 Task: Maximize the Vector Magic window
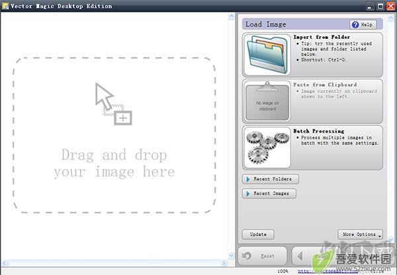coord(380,6)
